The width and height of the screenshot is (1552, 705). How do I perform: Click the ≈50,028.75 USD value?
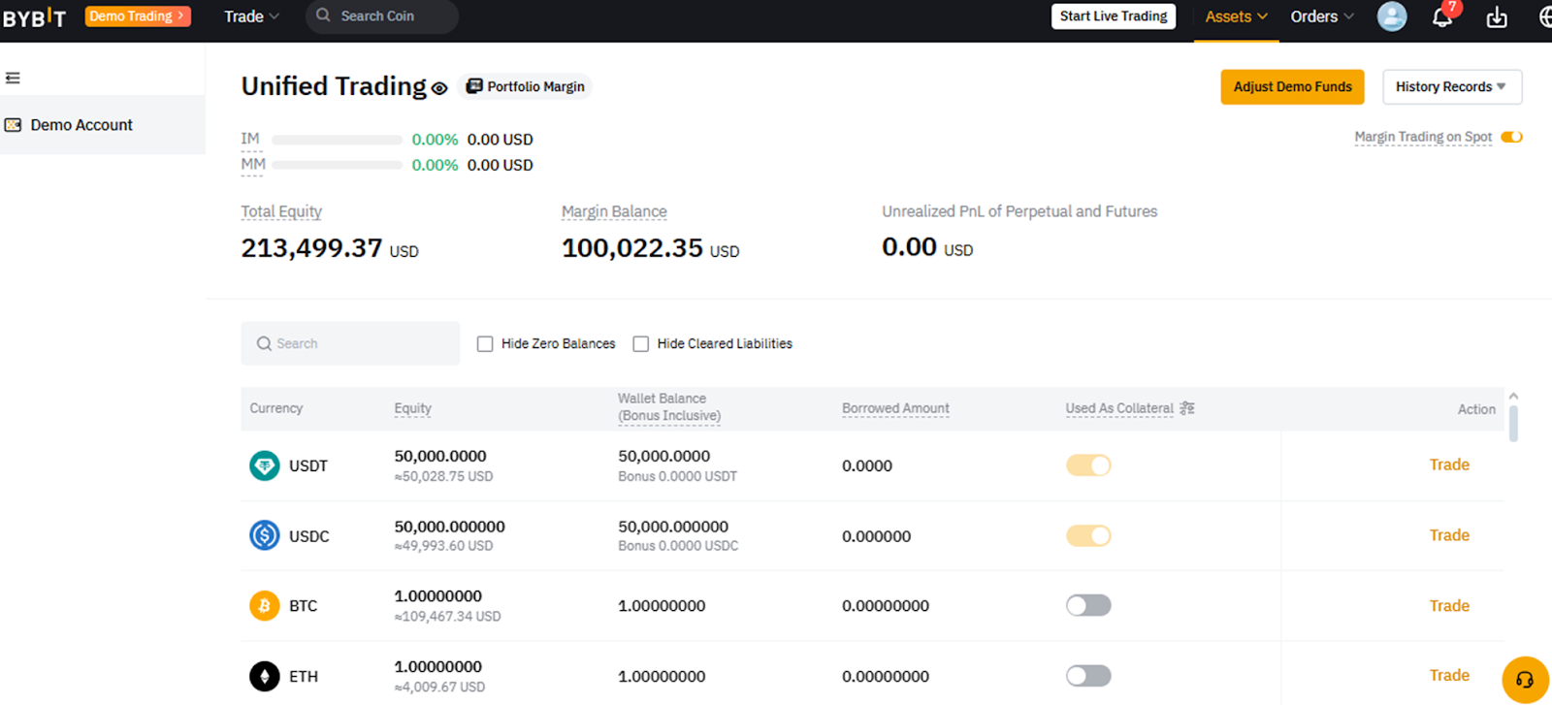click(x=443, y=476)
